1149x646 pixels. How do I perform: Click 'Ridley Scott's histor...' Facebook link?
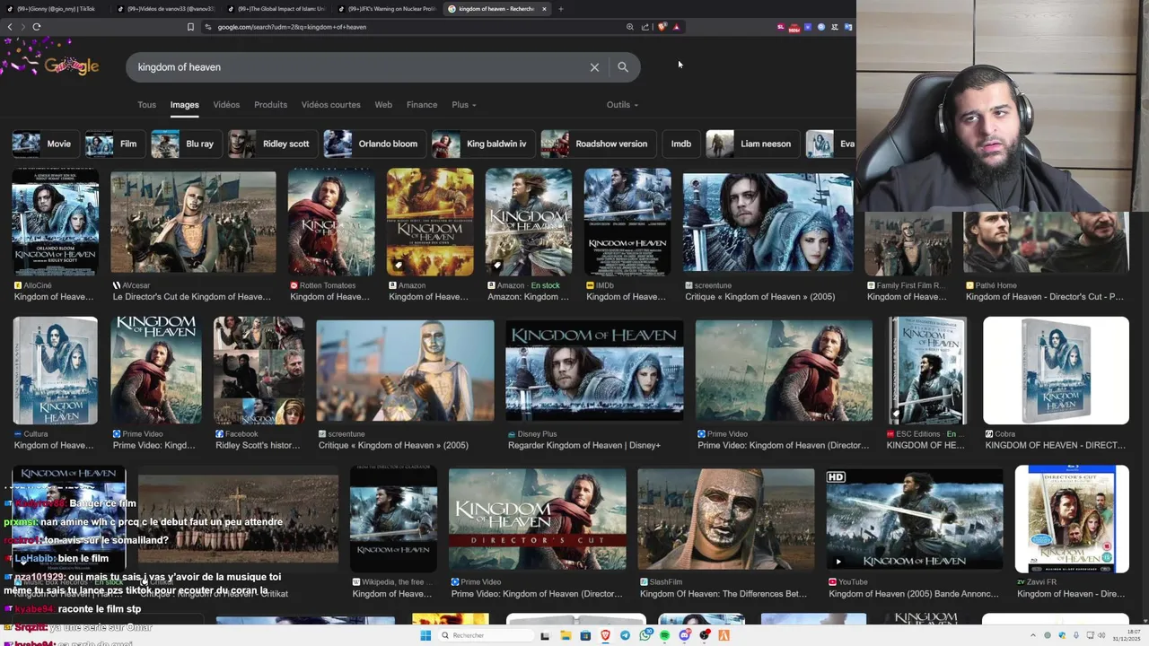[258, 446]
